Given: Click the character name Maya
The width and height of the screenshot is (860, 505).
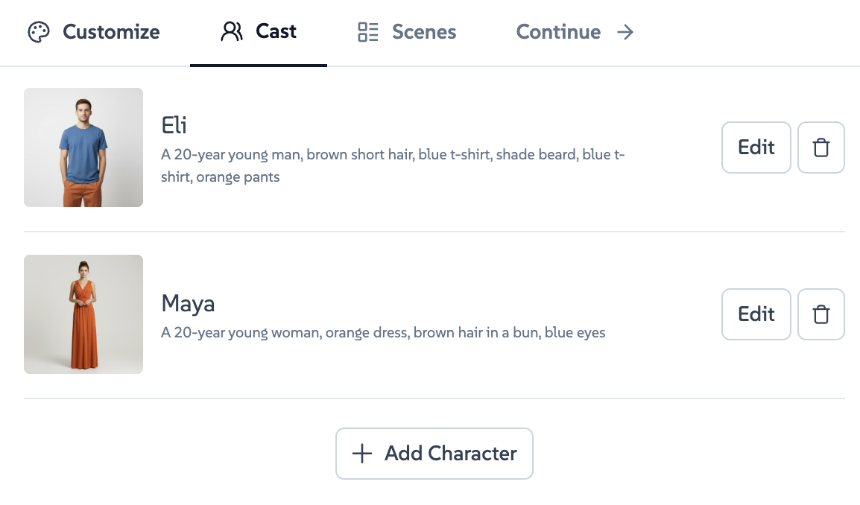Looking at the screenshot, I should tap(188, 304).
